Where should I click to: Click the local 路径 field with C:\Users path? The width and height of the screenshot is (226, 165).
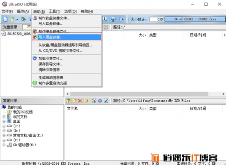pos(174,101)
